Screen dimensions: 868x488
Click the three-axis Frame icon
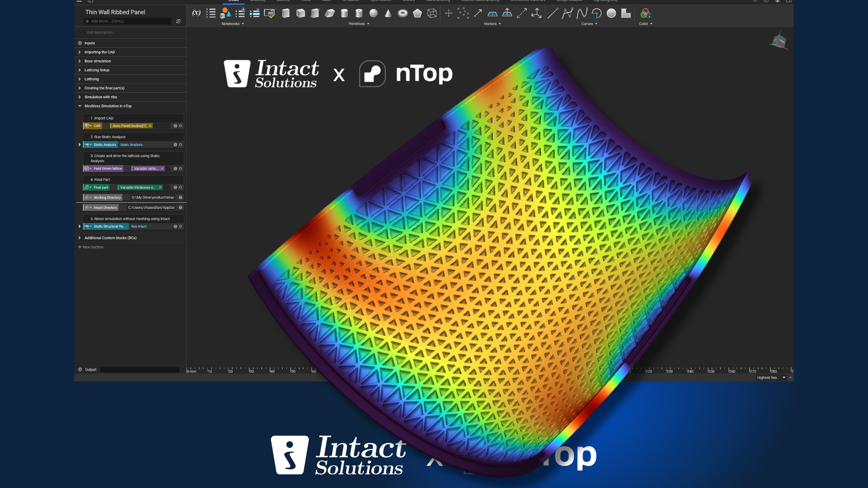coord(536,13)
